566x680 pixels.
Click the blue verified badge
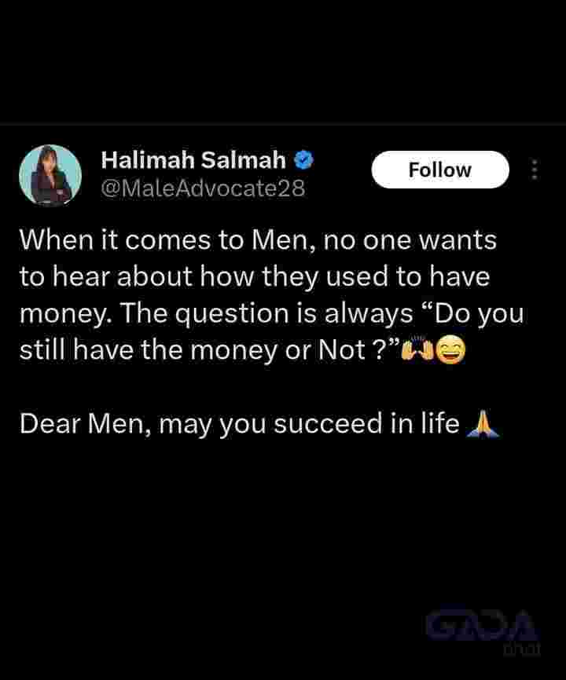304,160
